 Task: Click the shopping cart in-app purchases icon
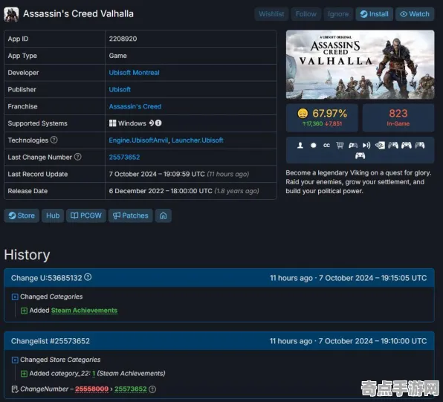340,145
